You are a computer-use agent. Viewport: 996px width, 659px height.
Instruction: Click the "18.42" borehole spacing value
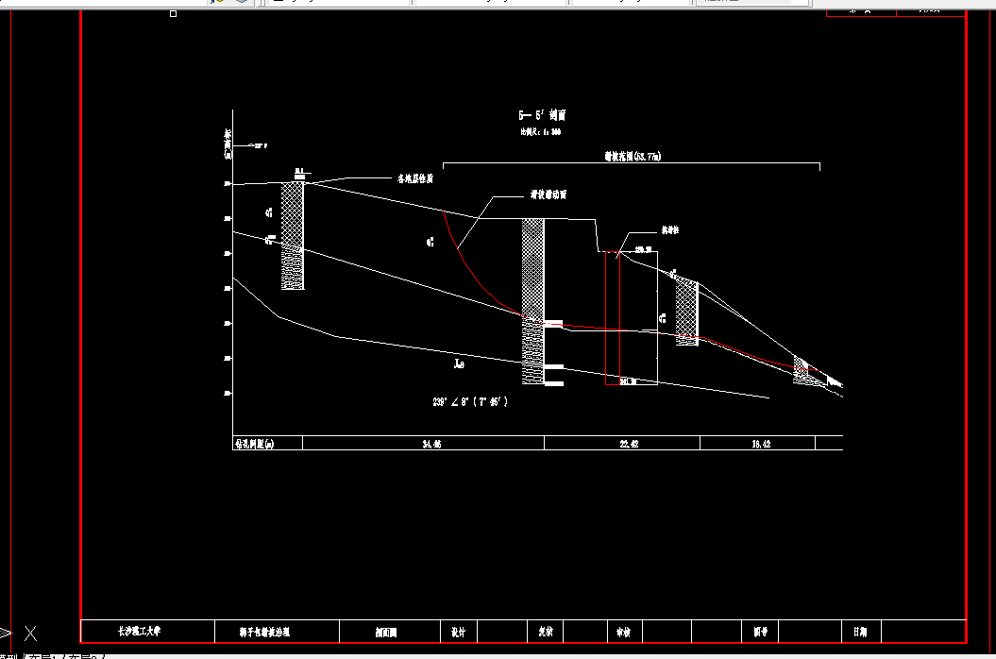click(x=760, y=444)
